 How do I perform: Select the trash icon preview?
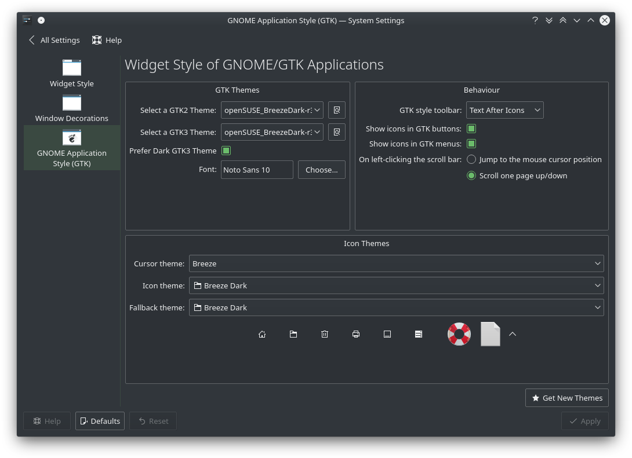[325, 334]
